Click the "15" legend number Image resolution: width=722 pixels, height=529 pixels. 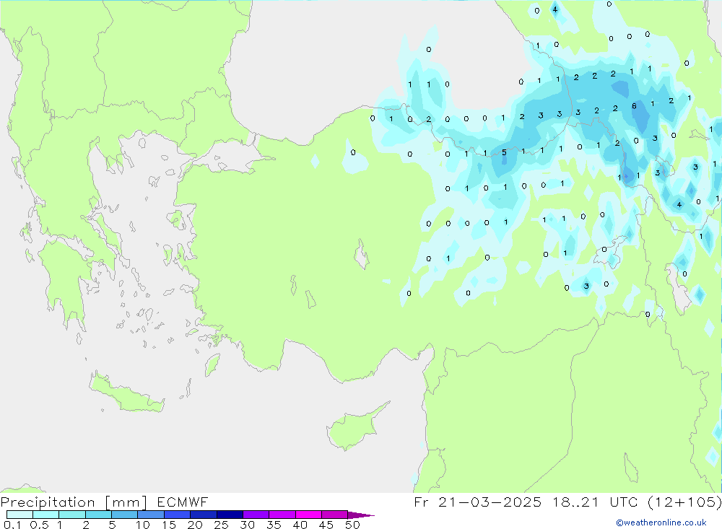click(x=169, y=525)
